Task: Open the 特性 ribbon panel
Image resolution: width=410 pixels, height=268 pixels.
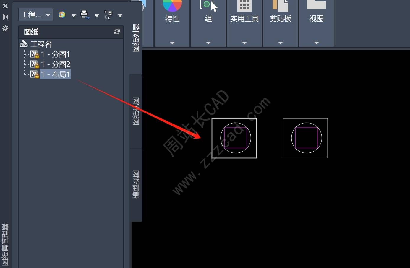Action: pyautogui.click(x=172, y=18)
